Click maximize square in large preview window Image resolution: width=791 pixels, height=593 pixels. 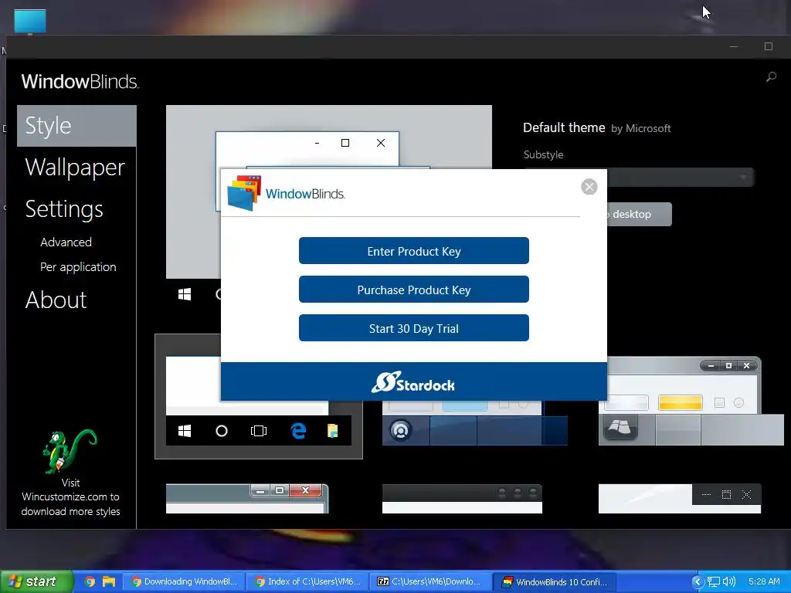pyautogui.click(x=345, y=143)
